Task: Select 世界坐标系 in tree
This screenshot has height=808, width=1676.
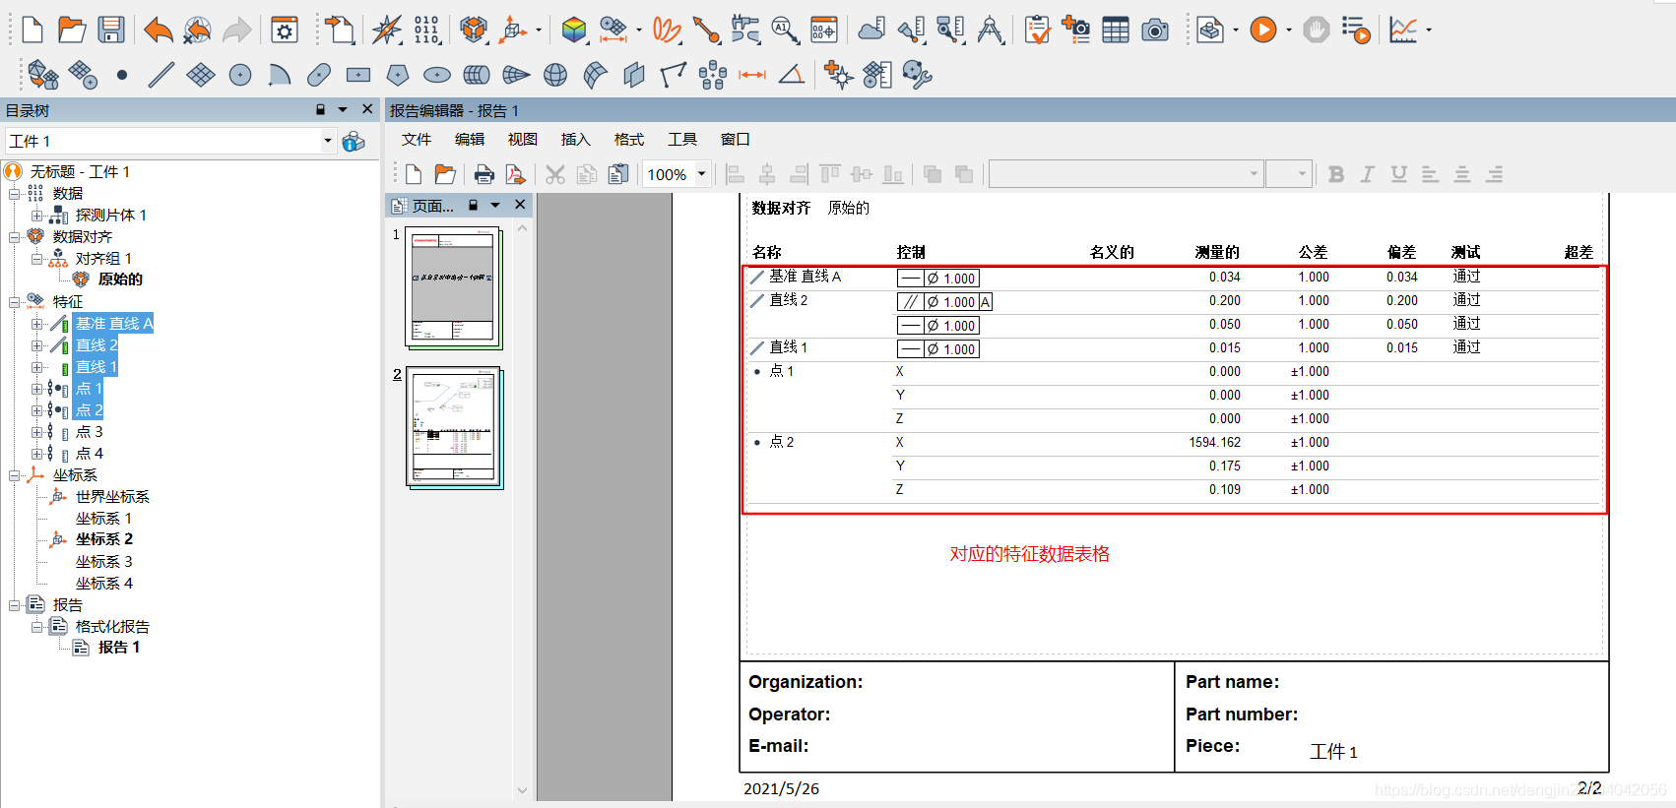Action: click(x=112, y=497)
